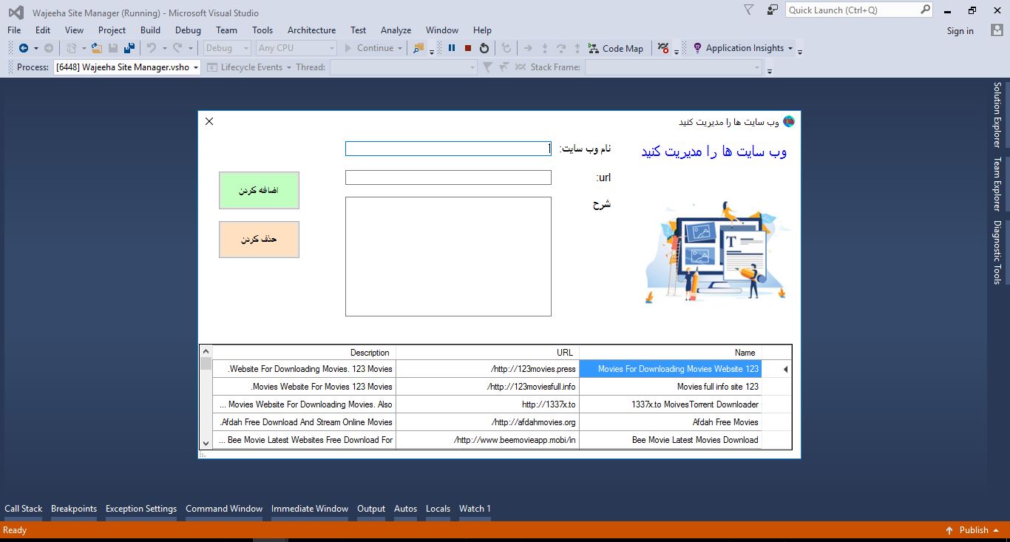Screen dimensions: 1010x542
Task: Open the Continue button dropdown arrow
Action: tap(400, 48)
